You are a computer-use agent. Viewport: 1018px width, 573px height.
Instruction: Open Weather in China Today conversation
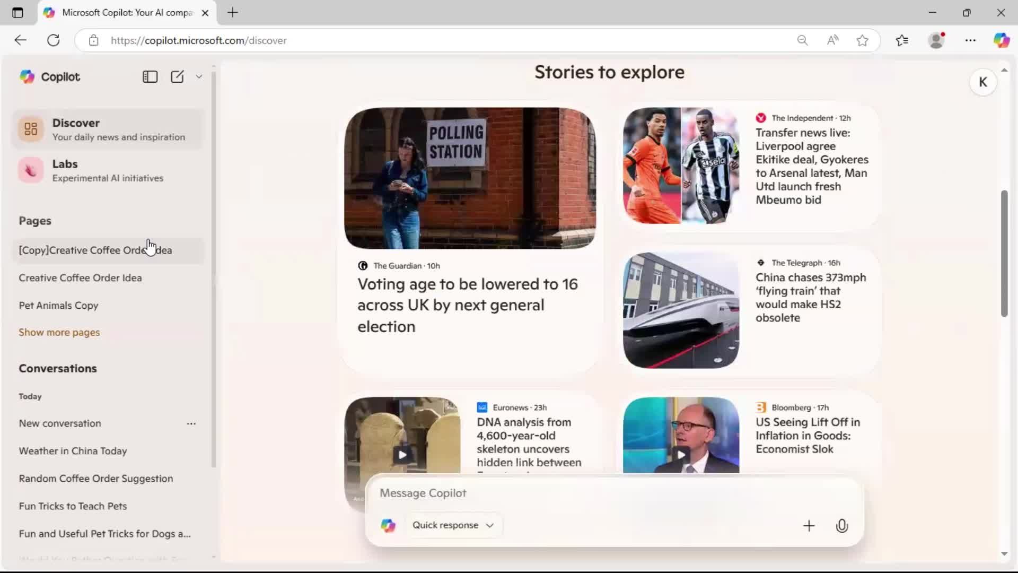(x=73, y=451)
